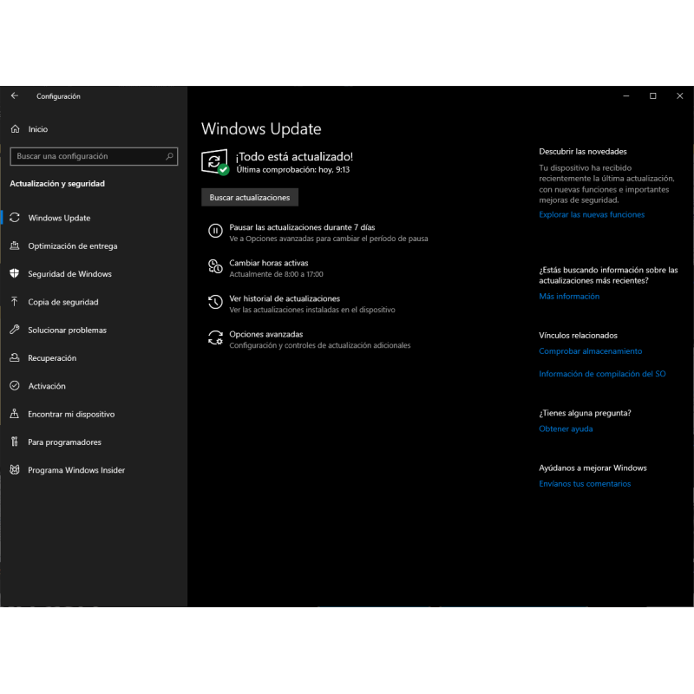Click the Windows Update sync icon in sidebar

pos(15,218)
